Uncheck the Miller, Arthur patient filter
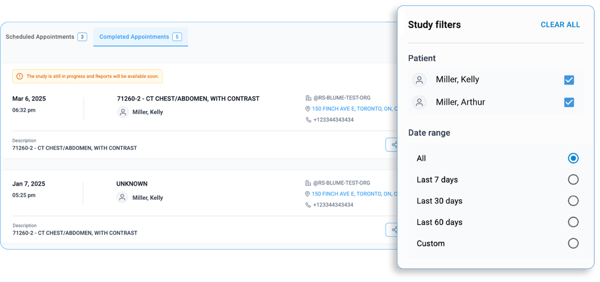 click(569, 103)
